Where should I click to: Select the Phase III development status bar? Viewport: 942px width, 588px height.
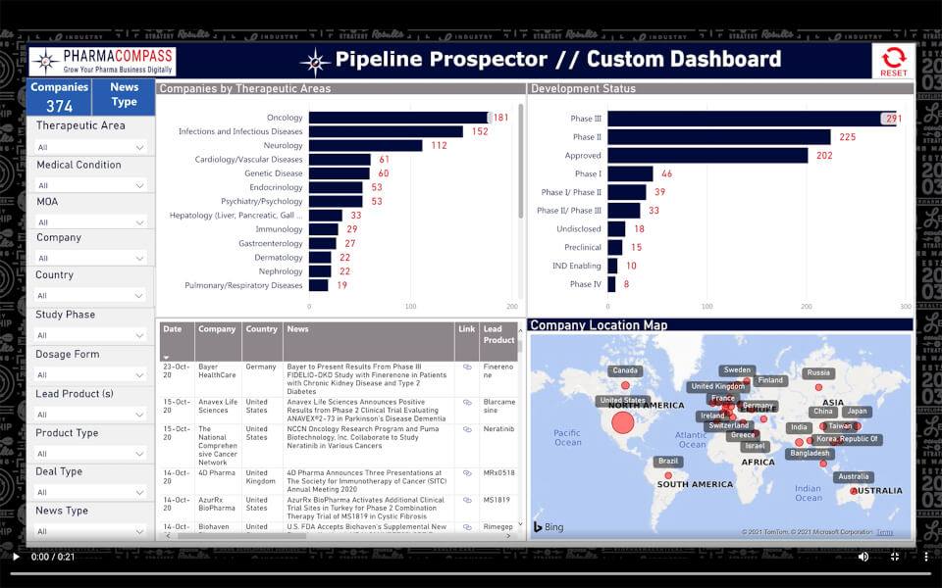(753, 119)
